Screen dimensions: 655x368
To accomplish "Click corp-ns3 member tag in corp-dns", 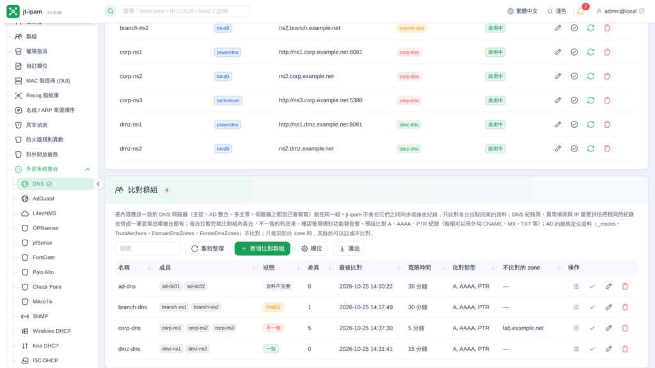I will (225, 328).
